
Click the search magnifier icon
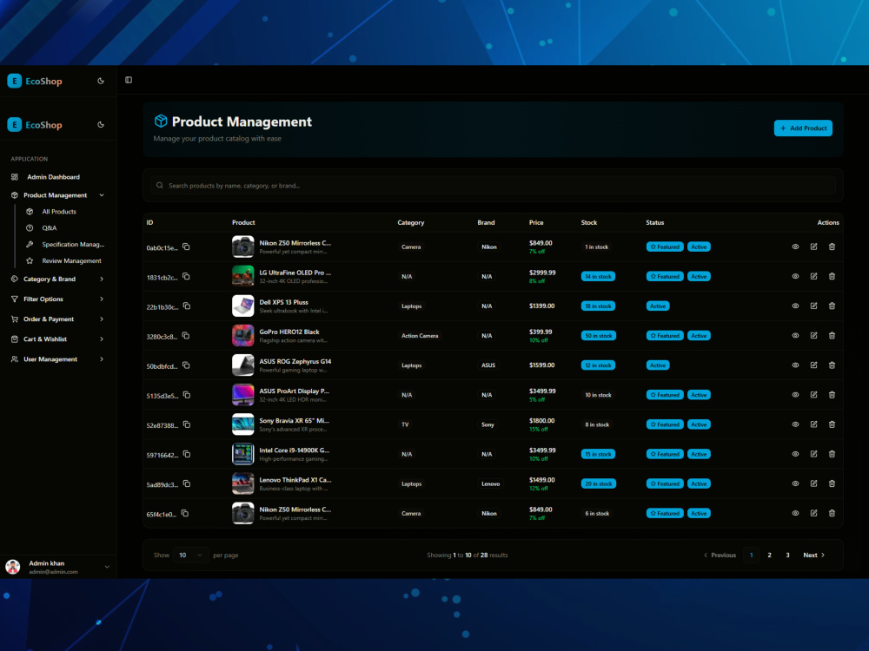click(160, 186)
